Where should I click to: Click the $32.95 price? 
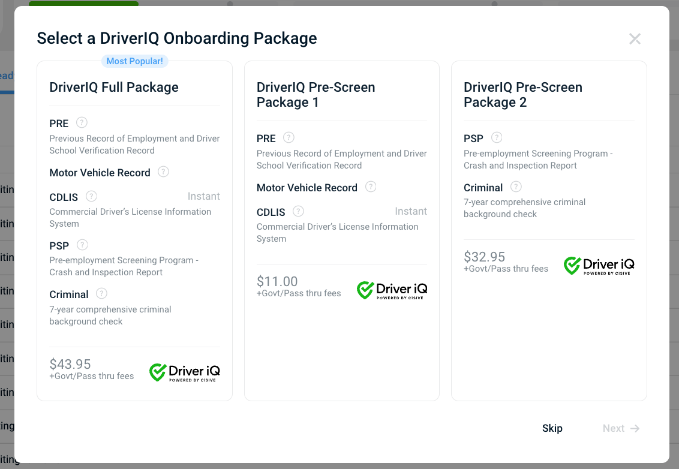point(485,257)
